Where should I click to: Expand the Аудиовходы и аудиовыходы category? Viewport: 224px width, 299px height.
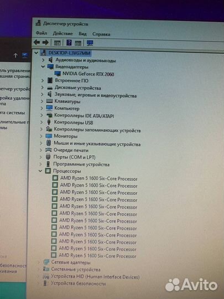43,60
